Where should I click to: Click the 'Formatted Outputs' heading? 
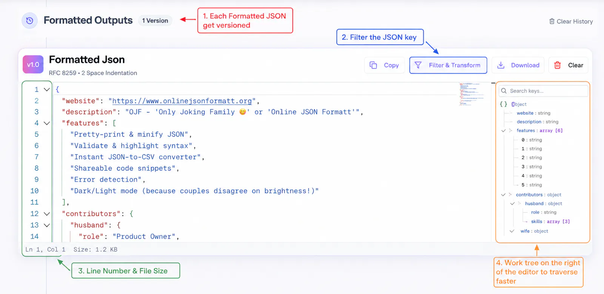coord(88,20)
